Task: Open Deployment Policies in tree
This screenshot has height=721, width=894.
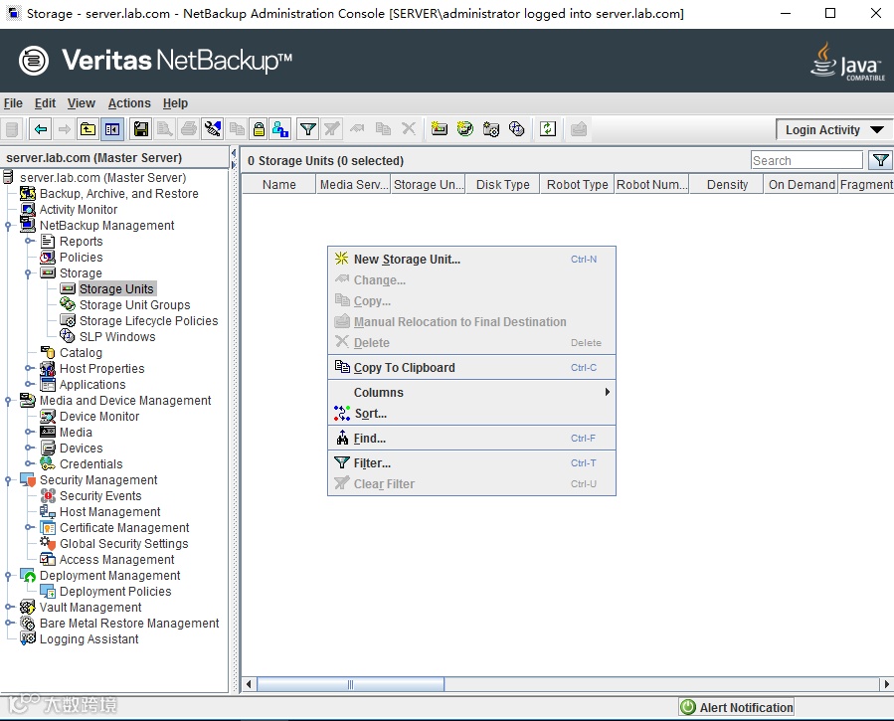Action: pos(115,592)
